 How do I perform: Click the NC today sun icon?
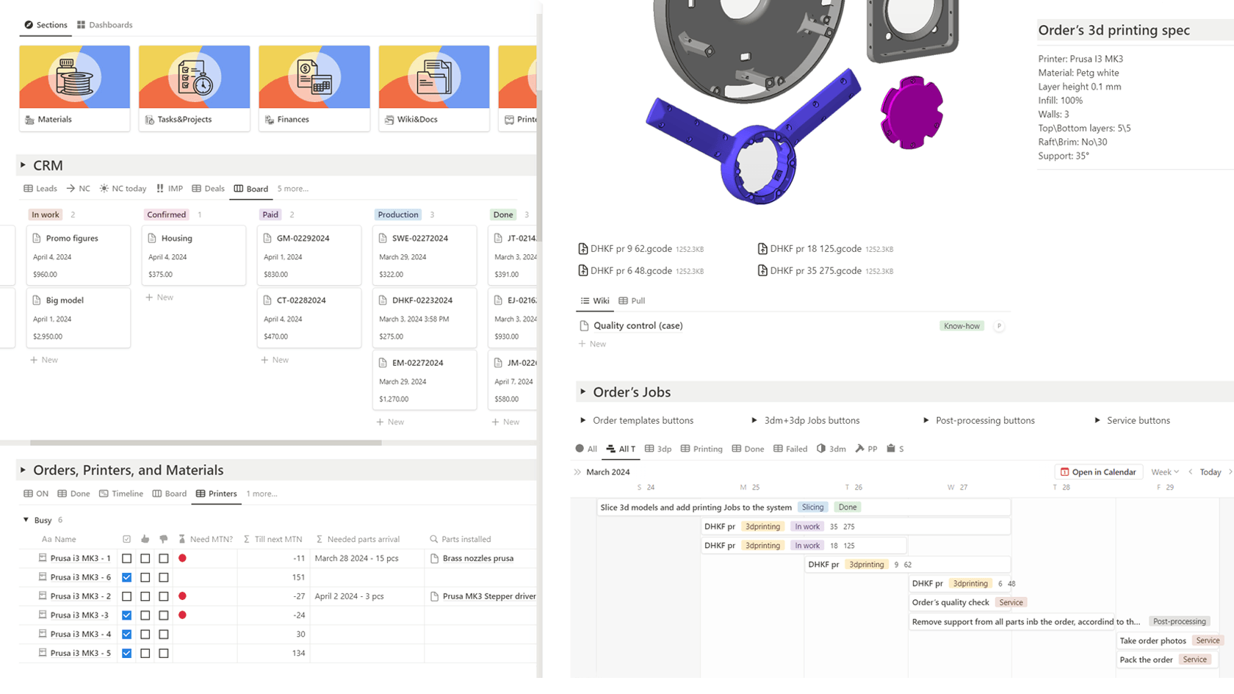tap(104, 189)
